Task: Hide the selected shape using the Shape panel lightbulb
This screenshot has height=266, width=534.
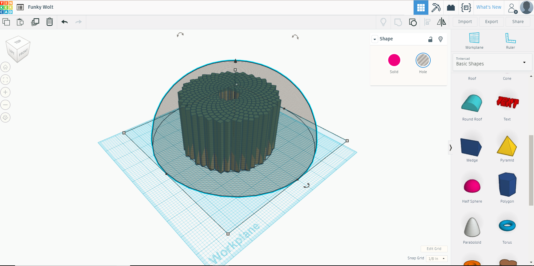Action: click(x=440, y=39)
